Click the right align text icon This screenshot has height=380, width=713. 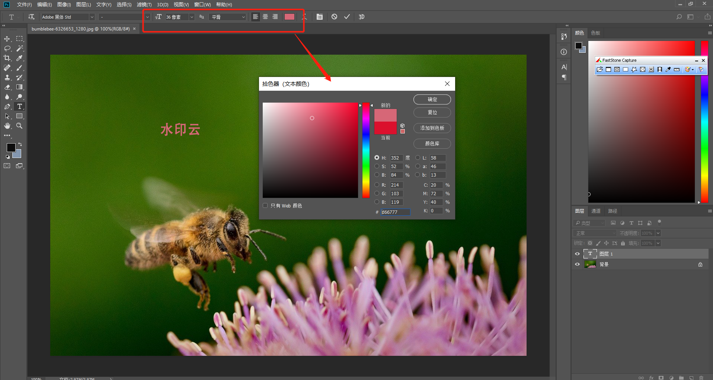275,17
